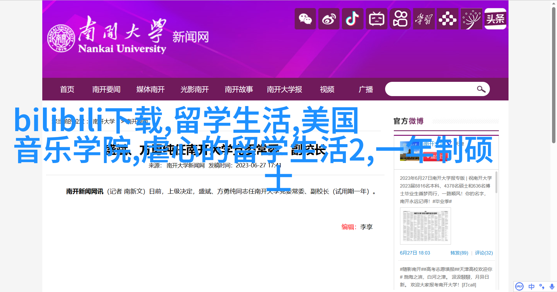Click the 南开大学 breadcrumb link

click(104, 122)
